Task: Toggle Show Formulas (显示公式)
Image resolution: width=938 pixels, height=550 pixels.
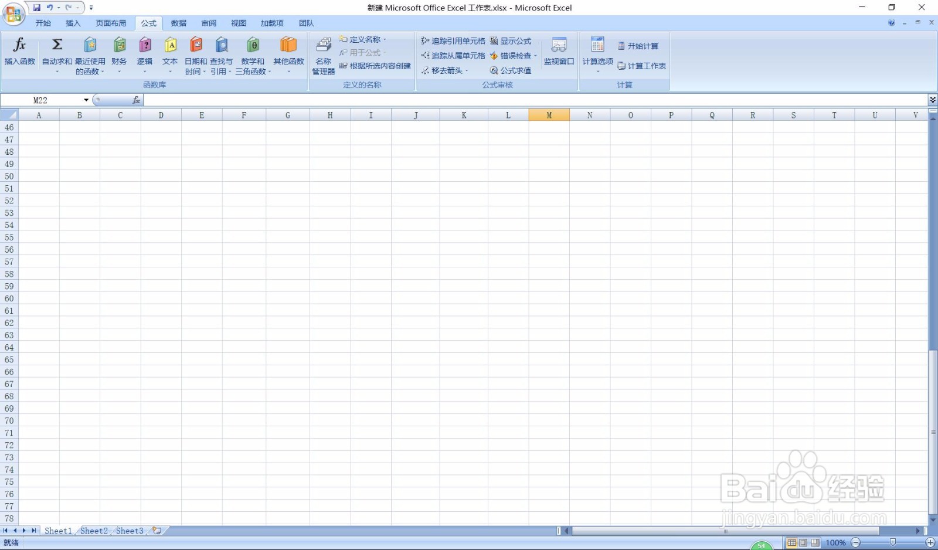Action: [511, 40]
